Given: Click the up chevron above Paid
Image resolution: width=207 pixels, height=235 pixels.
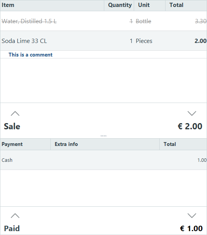Looking at the screenshot, I should tap(15, 216).
